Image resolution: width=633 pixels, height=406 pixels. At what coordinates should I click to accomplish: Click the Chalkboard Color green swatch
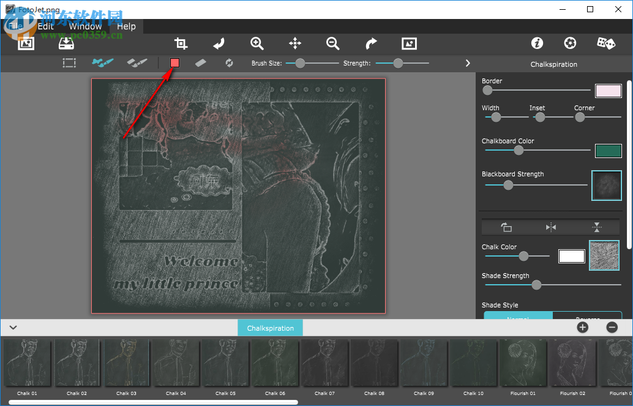click(608, 151)
